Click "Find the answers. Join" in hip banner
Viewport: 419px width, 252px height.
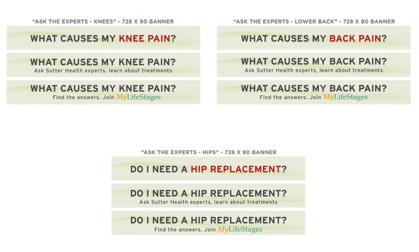click(185, 229)
